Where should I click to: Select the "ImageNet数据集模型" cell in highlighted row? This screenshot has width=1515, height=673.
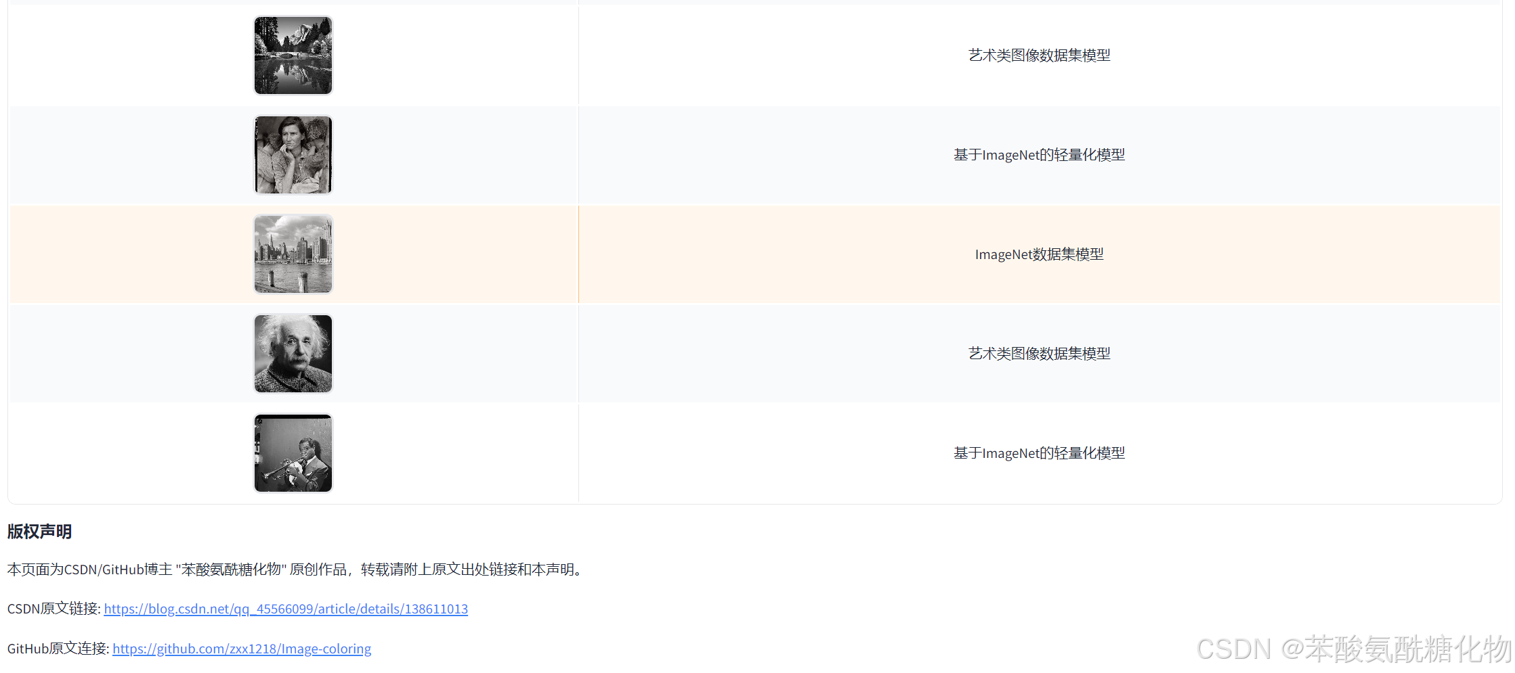coord(1040,254)
